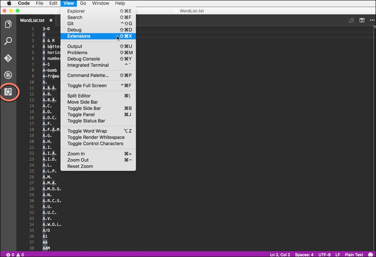Toggle Panel in View menu
This screenshot has height=257, width=376.
(98, 115)
